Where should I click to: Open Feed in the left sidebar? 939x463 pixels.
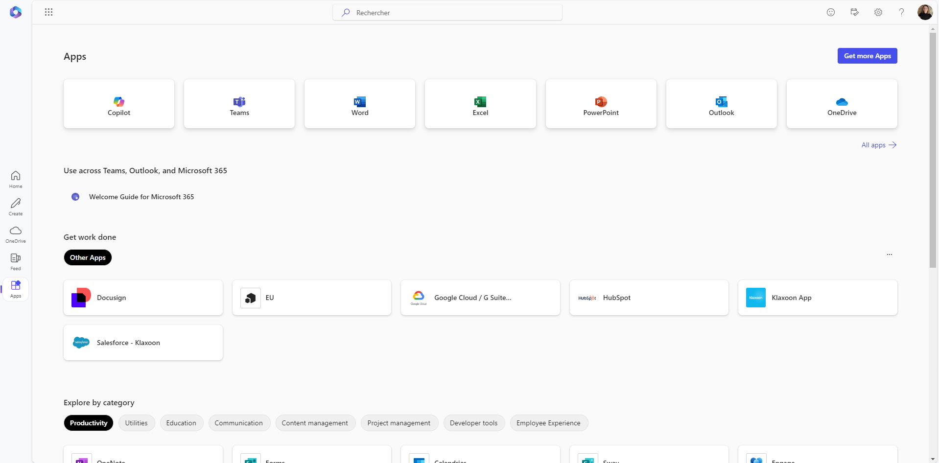point(16,261)
